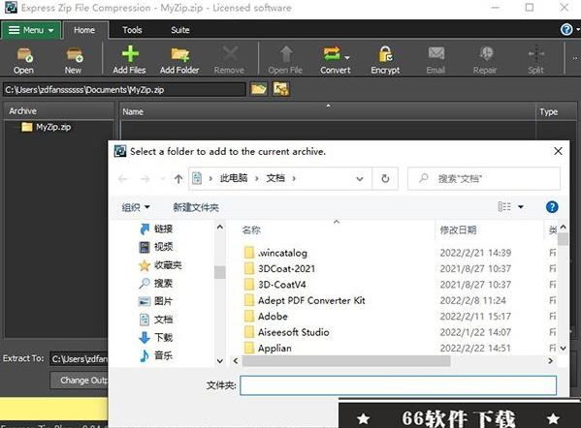Click file list scroll right arrow
Screen dimensions: 581x428
[550, 361]
